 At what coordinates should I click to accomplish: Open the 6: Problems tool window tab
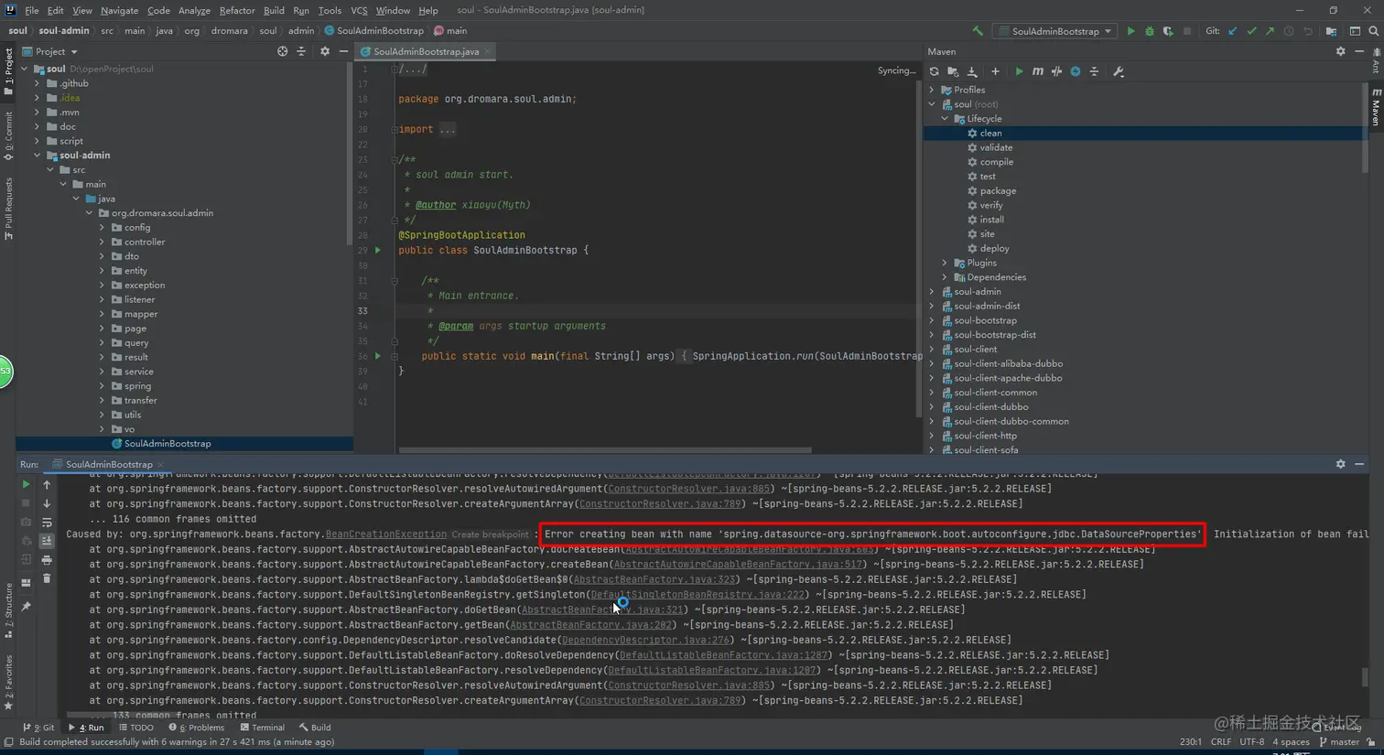point(197,728)
